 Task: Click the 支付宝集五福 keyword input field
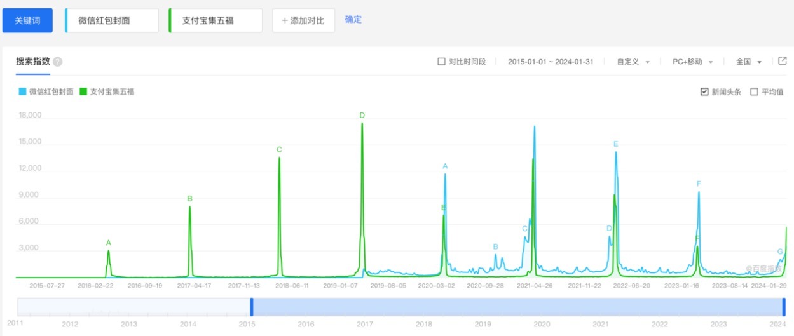[x=216, y=20]
